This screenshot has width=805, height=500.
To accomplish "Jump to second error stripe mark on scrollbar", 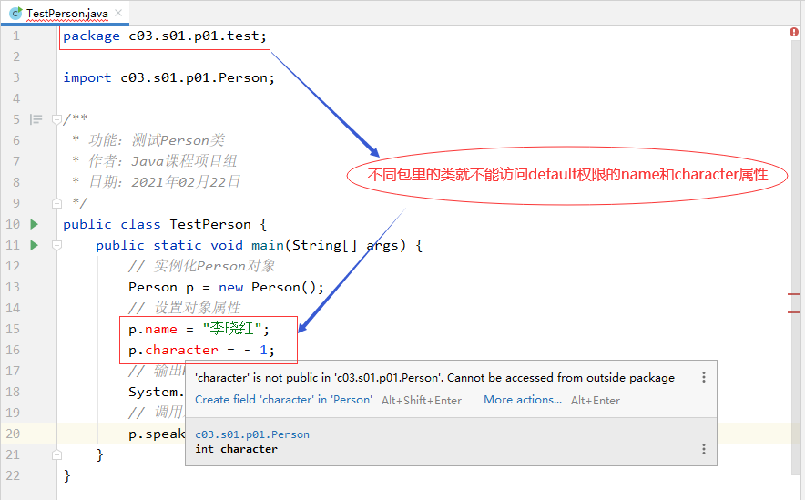I will point(794,312).
